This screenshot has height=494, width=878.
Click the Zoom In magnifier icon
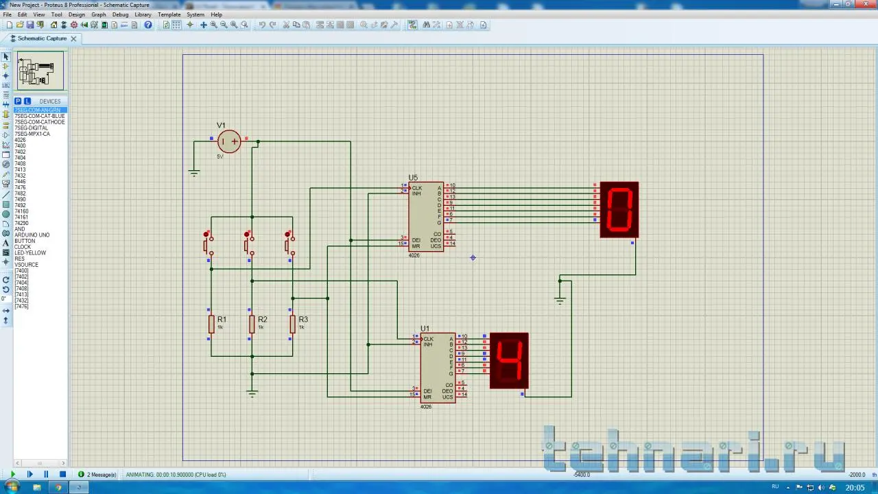pyautogui.click(x=214, y=25)
